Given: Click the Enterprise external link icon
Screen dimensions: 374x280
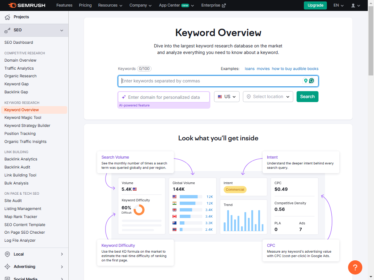Looking at the screenshot, I should (224, 5).
